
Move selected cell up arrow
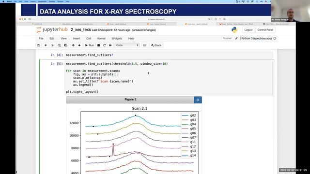click(x=73, y=45)
